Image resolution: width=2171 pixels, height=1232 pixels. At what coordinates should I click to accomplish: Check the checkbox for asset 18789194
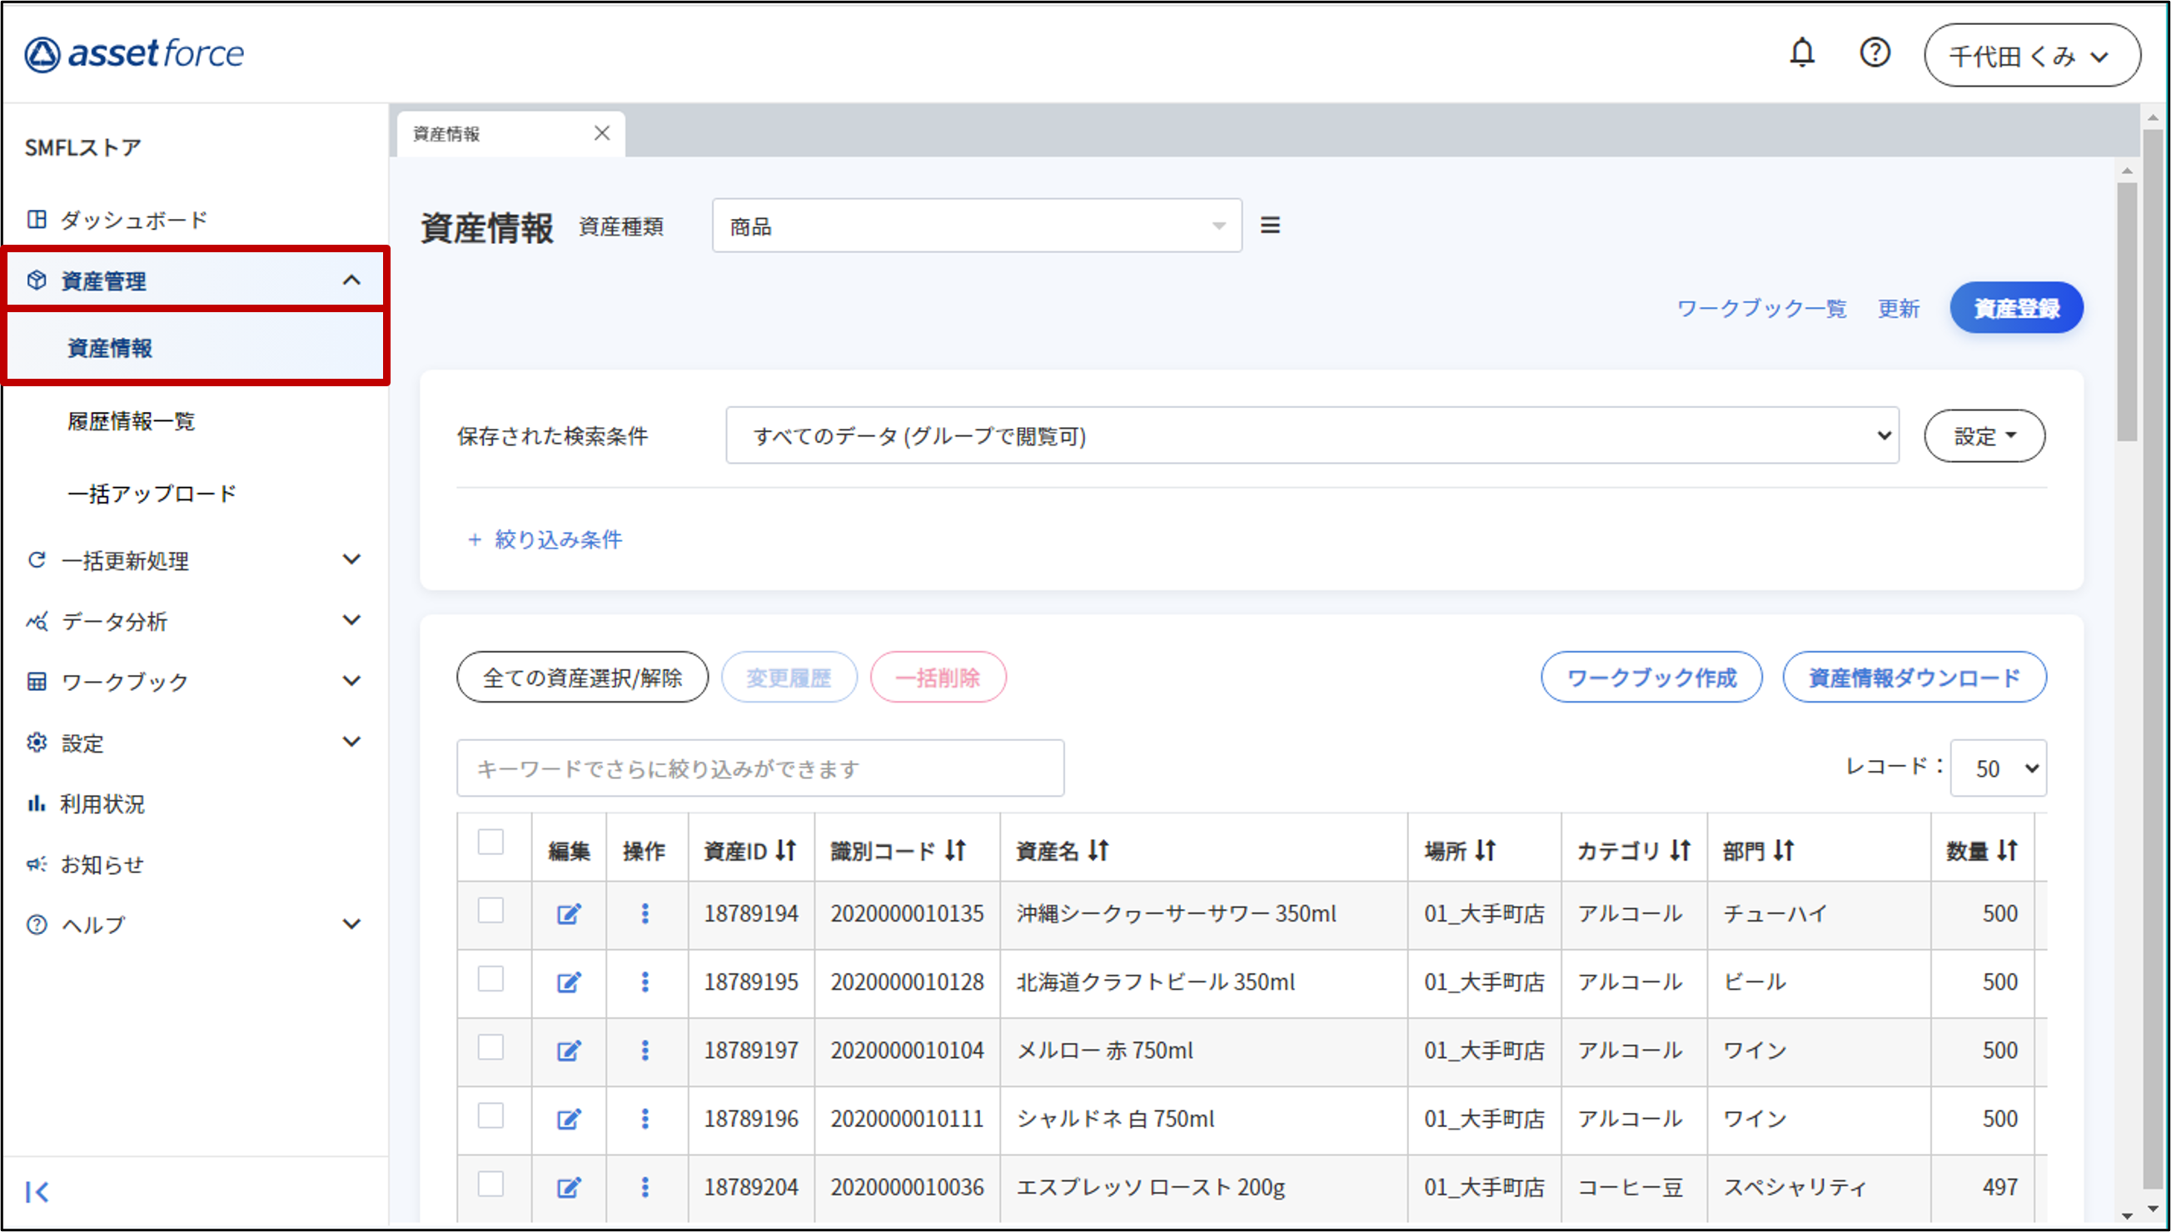490,912
